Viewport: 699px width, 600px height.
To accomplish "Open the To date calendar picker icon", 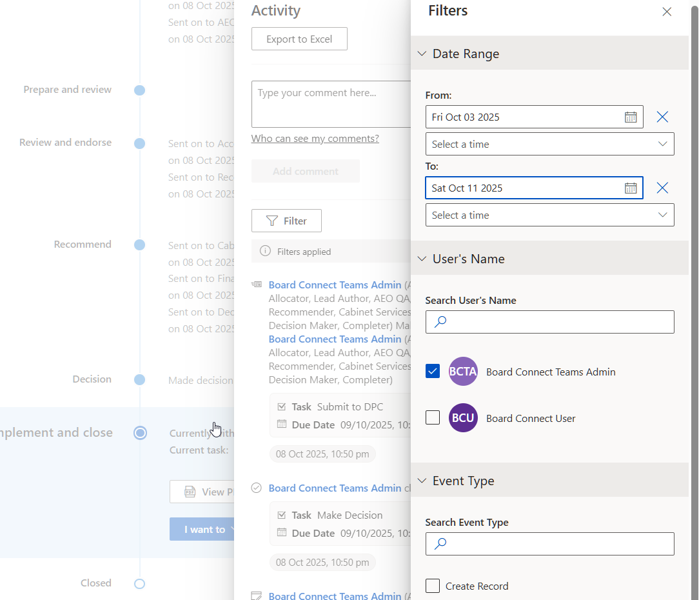I will point(630,188).
